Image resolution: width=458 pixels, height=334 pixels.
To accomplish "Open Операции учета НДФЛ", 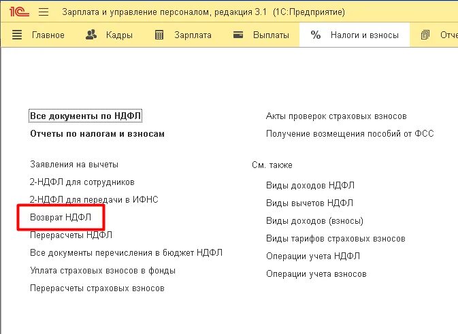I will [x=313, y=256].
